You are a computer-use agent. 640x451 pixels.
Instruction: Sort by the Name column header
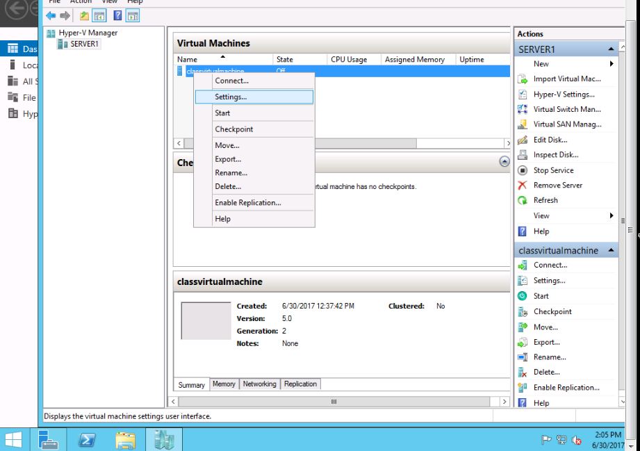pos(223,60)
